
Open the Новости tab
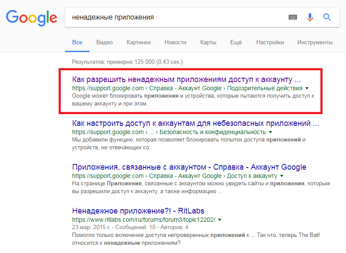tap(175, 43)
